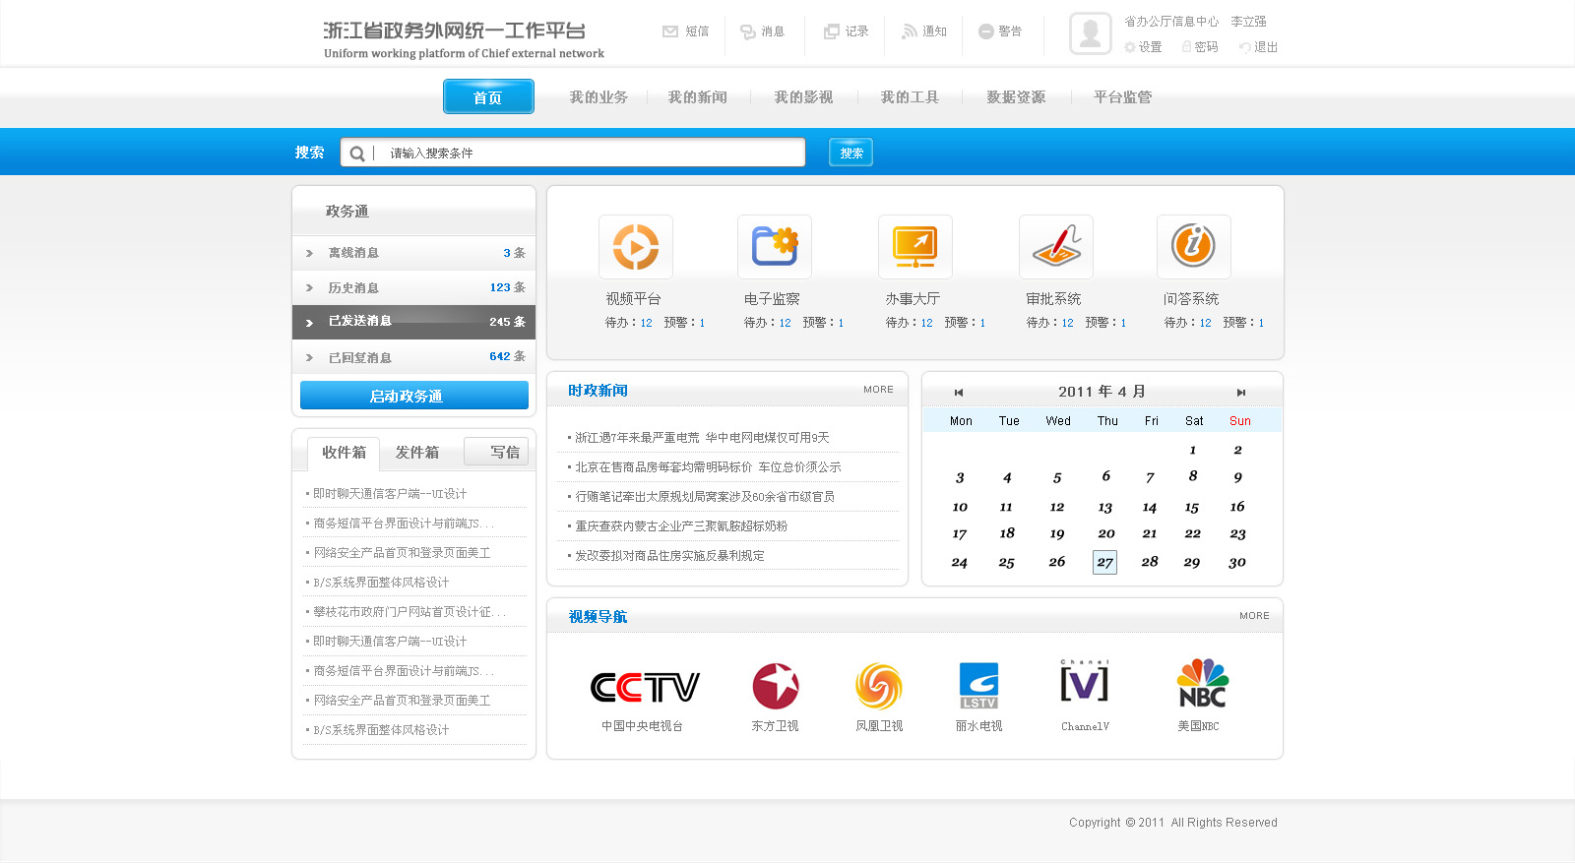Click 视频平台 待办 count 12
The image size is (1575, 863).
click(646, 323)
